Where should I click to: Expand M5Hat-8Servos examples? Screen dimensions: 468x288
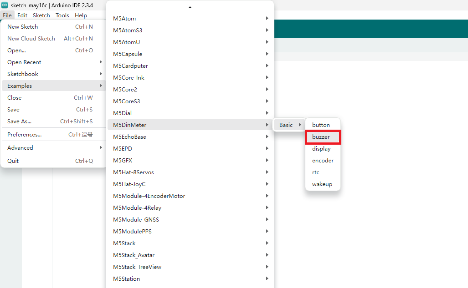(x=190, y=172)
